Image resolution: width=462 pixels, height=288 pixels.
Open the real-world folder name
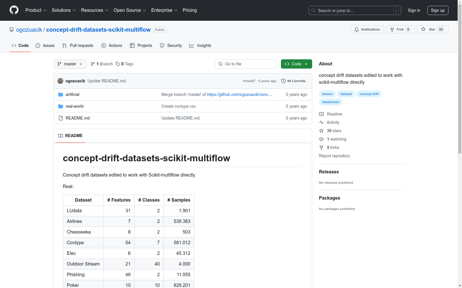(x=74, y=106)
